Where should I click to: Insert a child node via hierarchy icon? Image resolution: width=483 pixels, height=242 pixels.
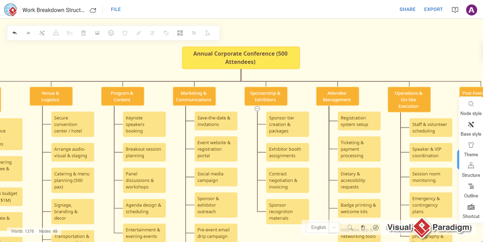point(56,33)
